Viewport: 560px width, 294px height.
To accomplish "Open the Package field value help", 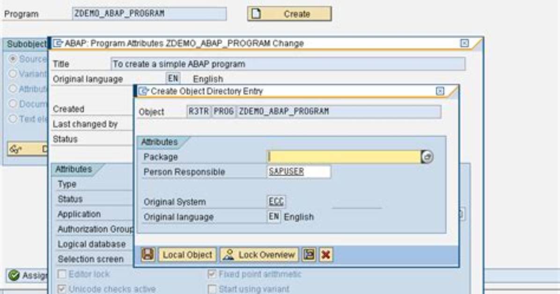I will point(427,157).
